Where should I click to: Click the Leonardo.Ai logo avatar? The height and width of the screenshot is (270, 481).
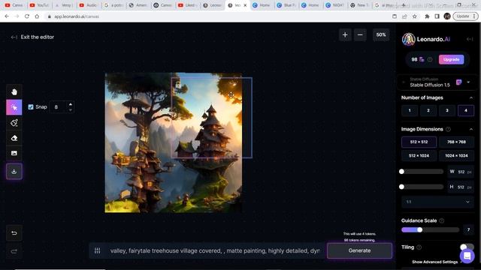tap(409, 39)
